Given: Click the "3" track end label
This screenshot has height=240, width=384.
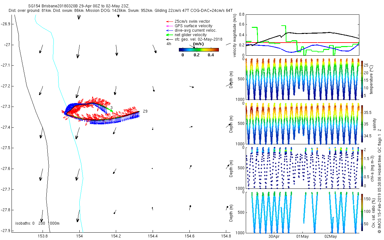Looking at the screenshot, I should click(x=111, y=108).
